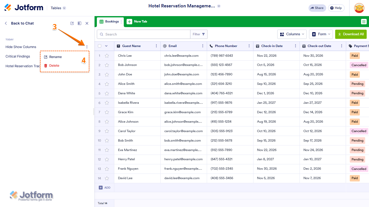Expand the row selection chevron in header

[106, 46]
